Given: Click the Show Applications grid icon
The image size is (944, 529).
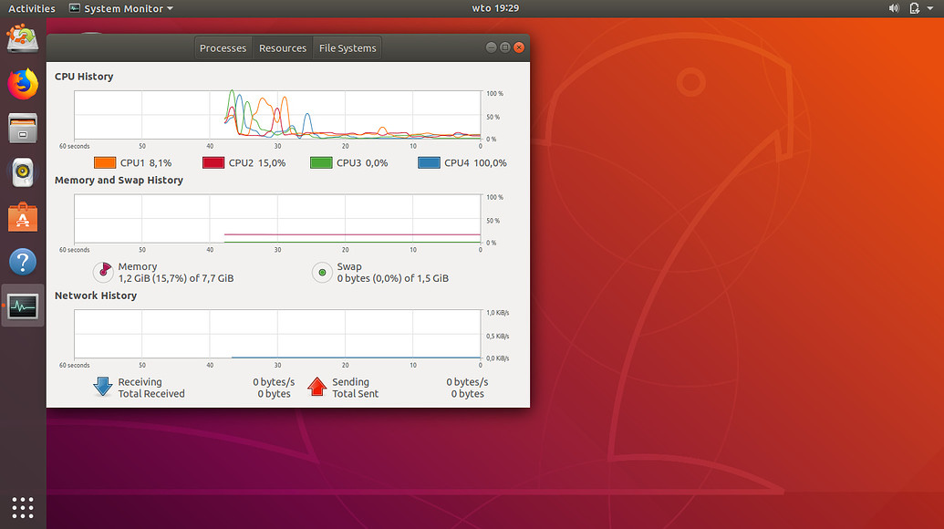Looking at the screenshot, I should tap(21, 507).
